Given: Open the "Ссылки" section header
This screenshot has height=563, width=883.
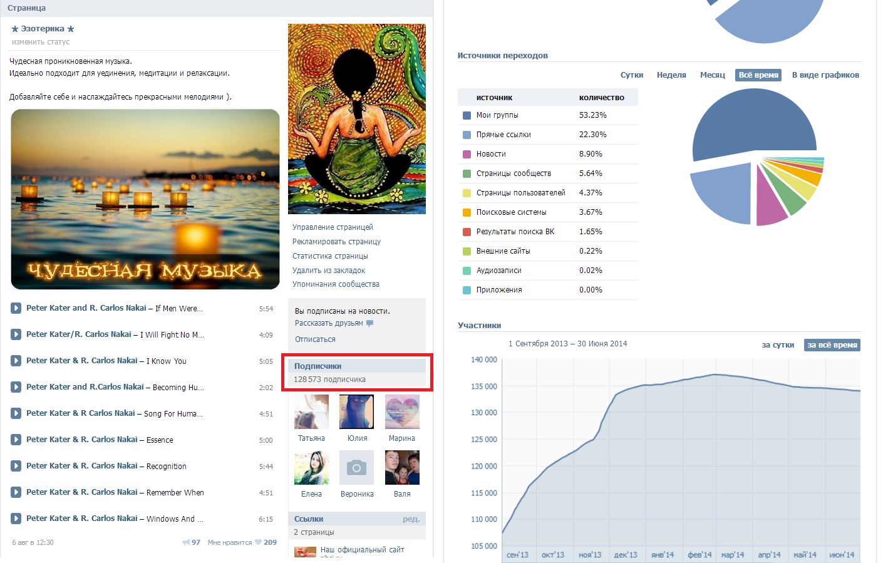Looking at the screenshot, I should 357,519.
